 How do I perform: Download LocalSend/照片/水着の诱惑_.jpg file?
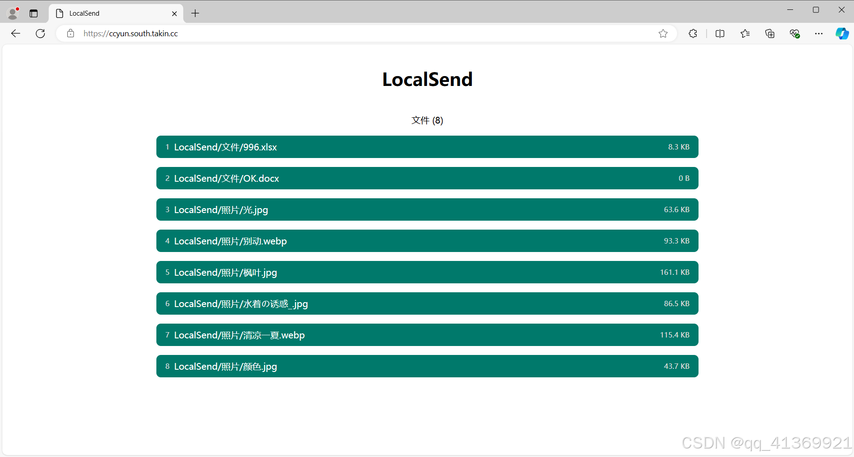pyautogui.click(x=427, y=303)
